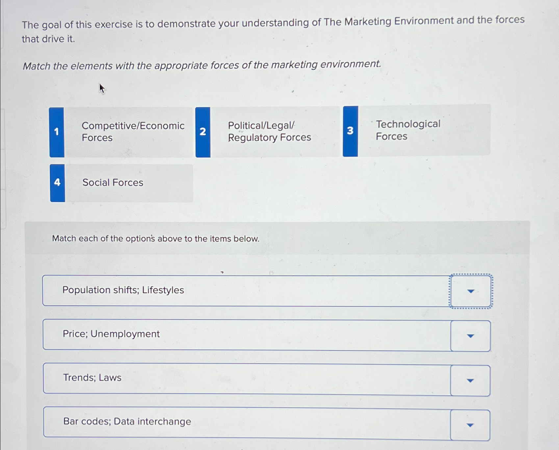Open dropdown for Bar codes; Data interchange
This screenshot has height=450, width=559.
(x=470, y=425)
